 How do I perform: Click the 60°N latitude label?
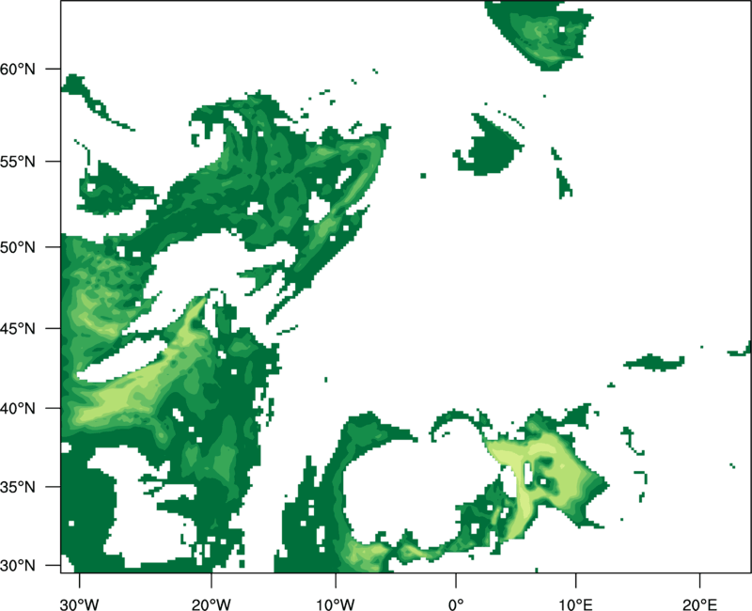click(18, 69)
